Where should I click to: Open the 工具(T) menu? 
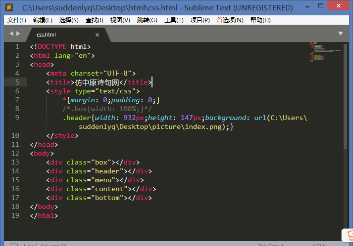pos(174,20)
